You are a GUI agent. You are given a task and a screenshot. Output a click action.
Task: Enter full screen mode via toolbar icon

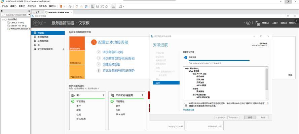coord(102,6)
